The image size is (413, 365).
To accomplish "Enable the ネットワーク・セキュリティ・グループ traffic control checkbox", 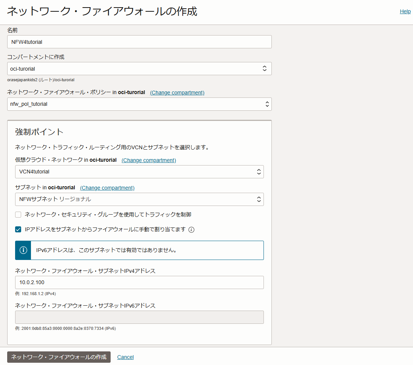I will tap(18, 214).
